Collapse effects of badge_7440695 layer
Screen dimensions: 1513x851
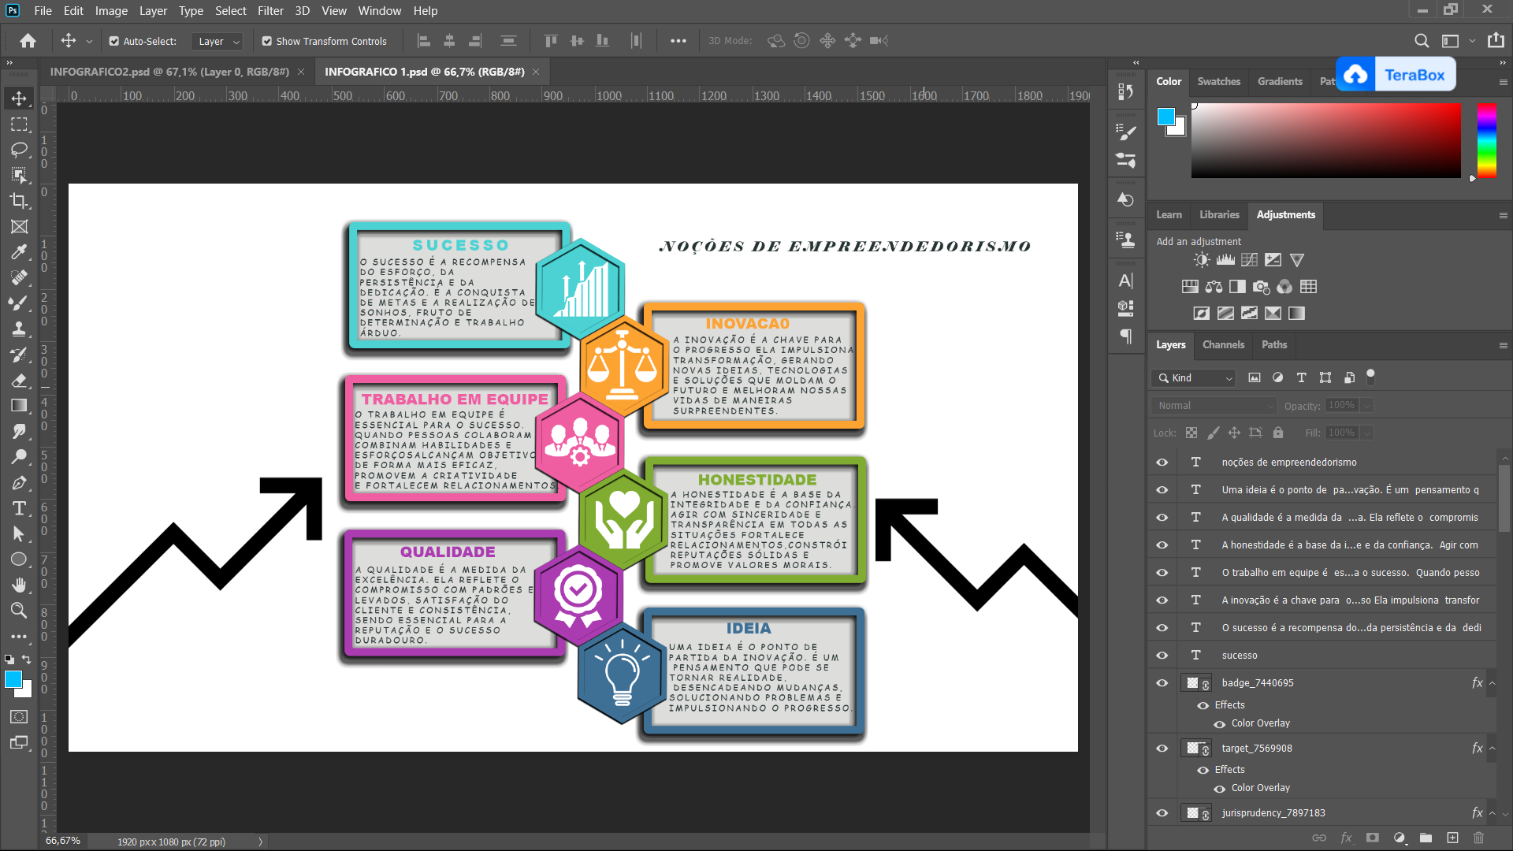tap(1492, 683)
